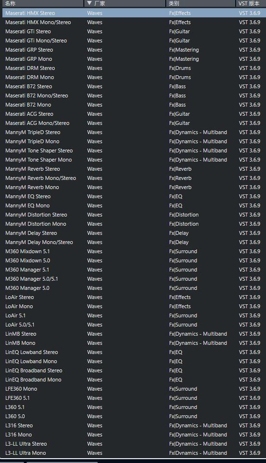The width and height of the screenshot is (266, 463).
Task: Select MannyM EQ Stereo plugin
Action: (134, 196)
